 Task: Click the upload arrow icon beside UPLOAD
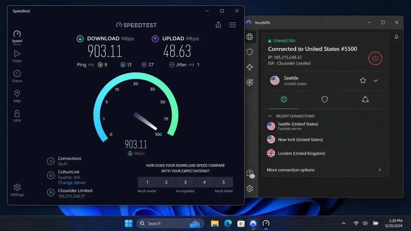click(x=155, y=39)
